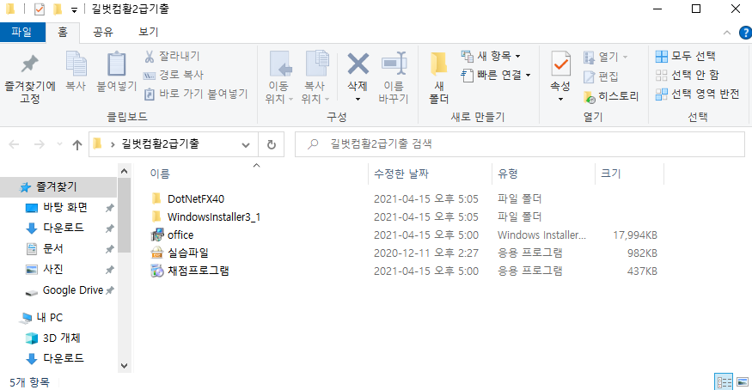The width and height of the screenshot is (752, 390).
Task: Open Help with the question mark icon
Action: point(746,33)
